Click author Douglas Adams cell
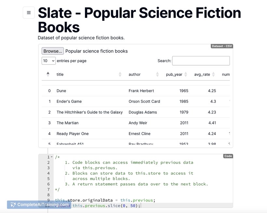267x213 pixels. tap(143, 112)
